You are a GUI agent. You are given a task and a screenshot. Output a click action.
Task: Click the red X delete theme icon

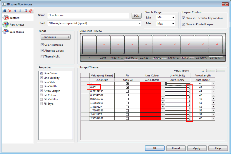point(10,11)
